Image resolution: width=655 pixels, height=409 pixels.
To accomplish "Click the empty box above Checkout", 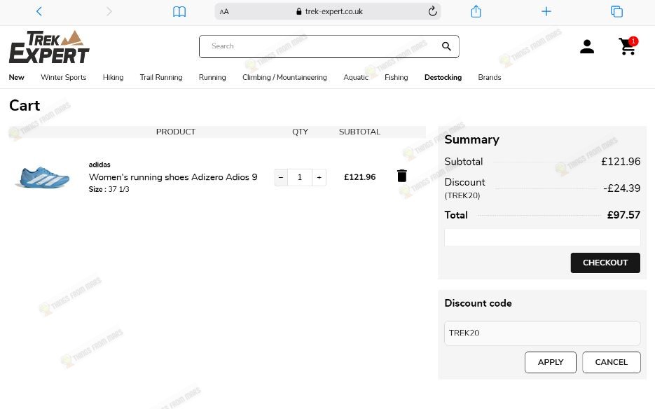I will (542, 237).
